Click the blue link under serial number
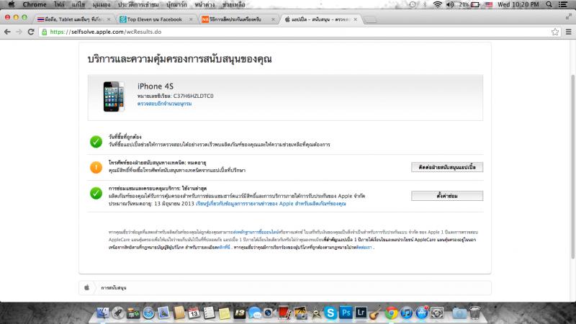 pos(164,104)
